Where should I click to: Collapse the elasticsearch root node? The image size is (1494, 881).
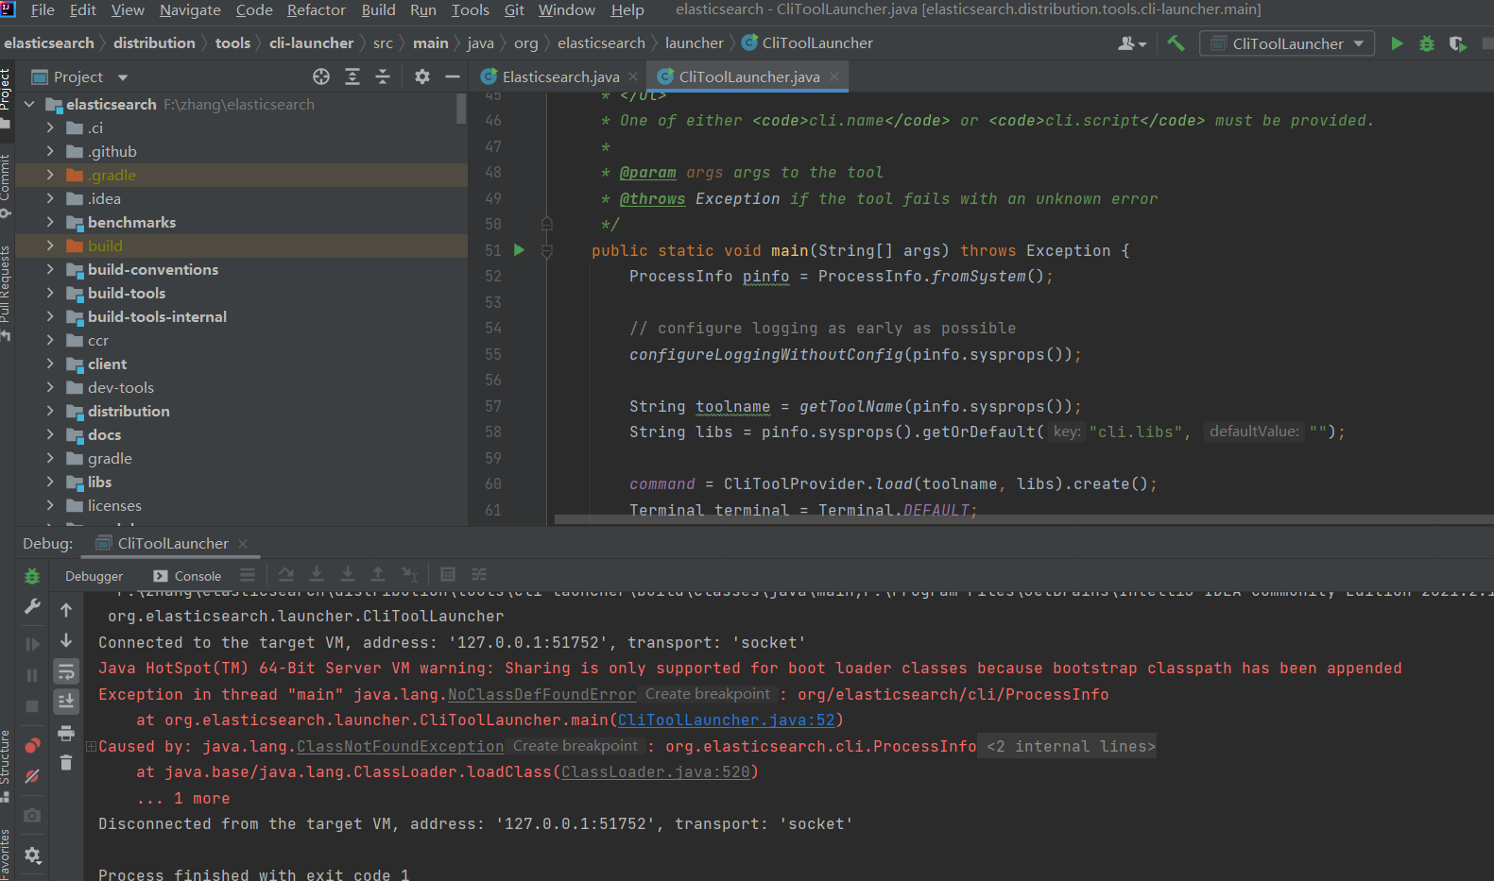pyautogui.click(x=28, y=104)
